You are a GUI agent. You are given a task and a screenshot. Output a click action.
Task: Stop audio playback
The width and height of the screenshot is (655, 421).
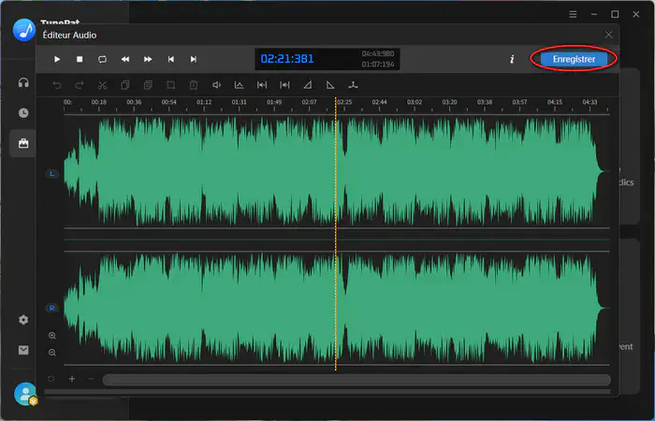tap(80, 59)
